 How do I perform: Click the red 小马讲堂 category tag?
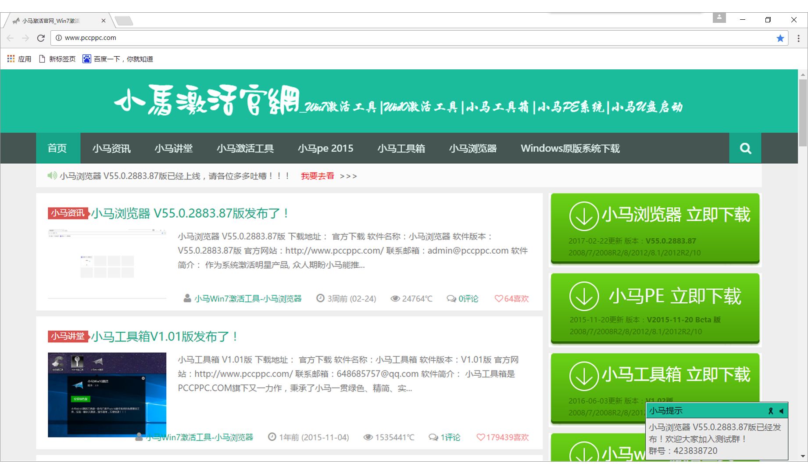pos(68,336)
